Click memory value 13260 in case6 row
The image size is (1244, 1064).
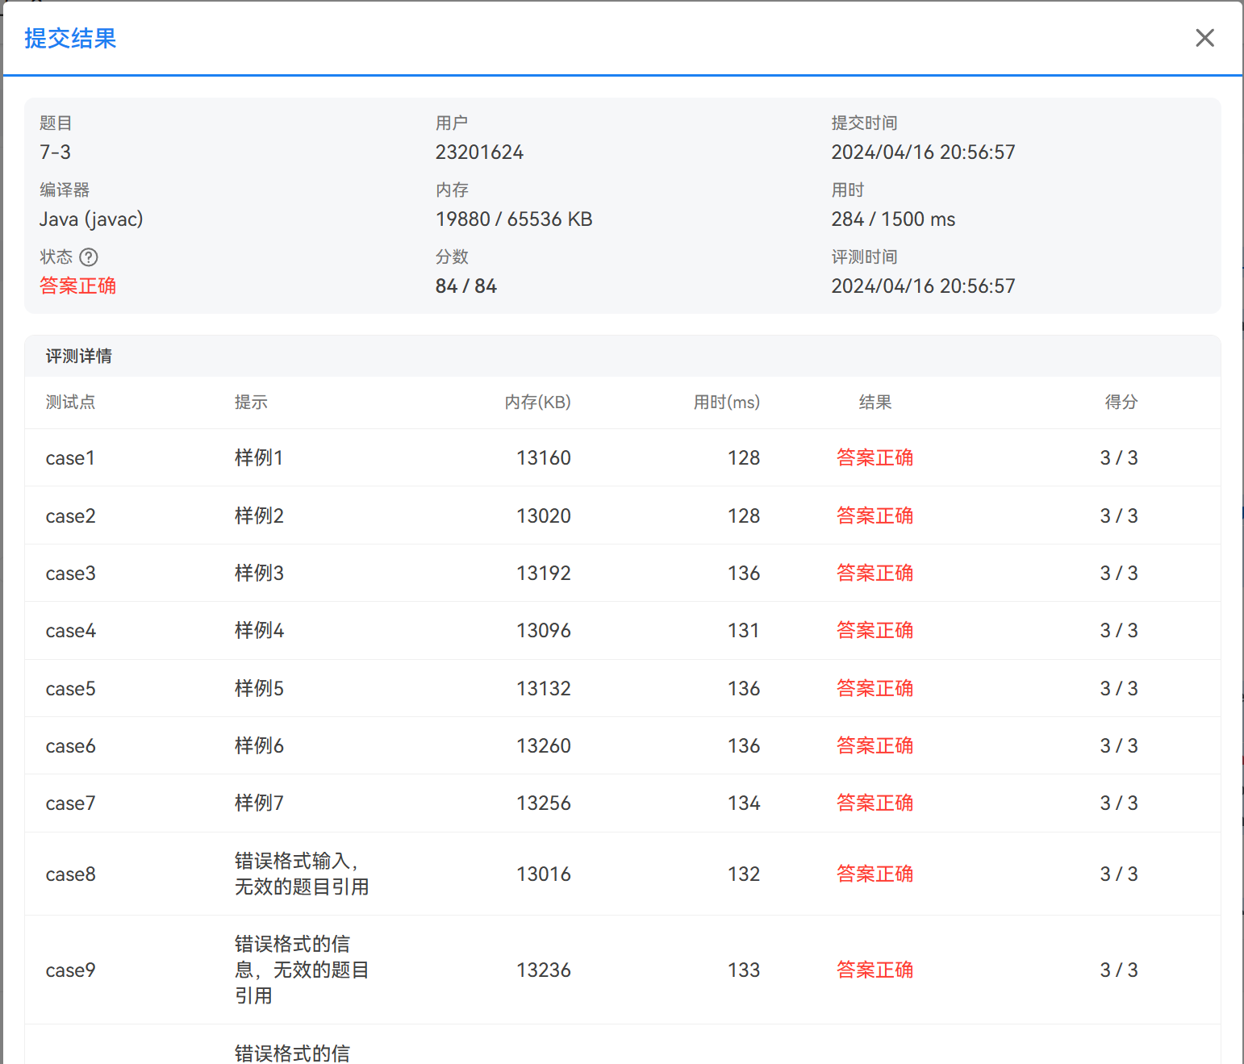tap(543, 746)
